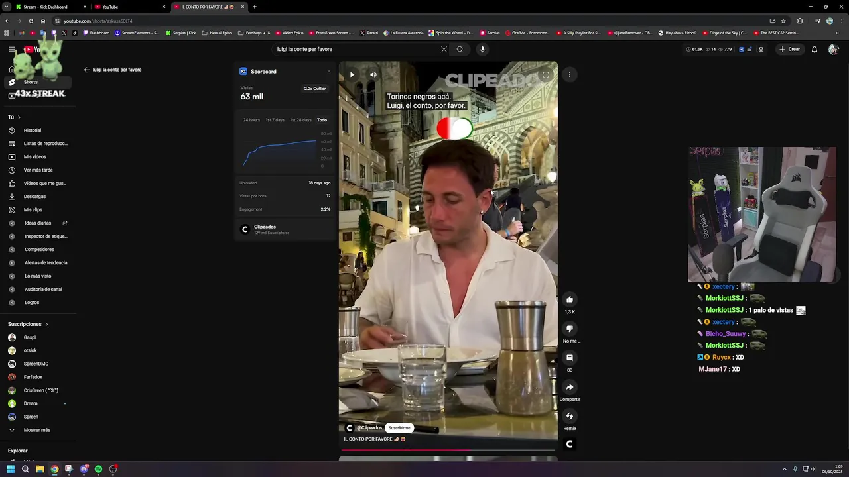Open Inspector de etiquetas
Screen dimensions: 849x477
click(38, 237)
